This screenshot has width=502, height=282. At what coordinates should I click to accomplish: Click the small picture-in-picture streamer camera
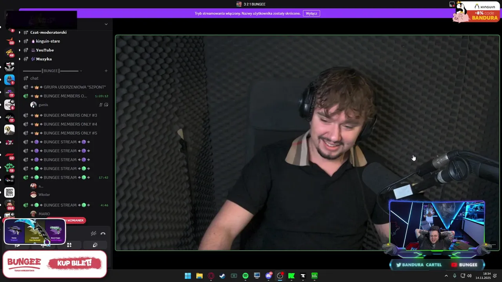click(x=437, y=226)
